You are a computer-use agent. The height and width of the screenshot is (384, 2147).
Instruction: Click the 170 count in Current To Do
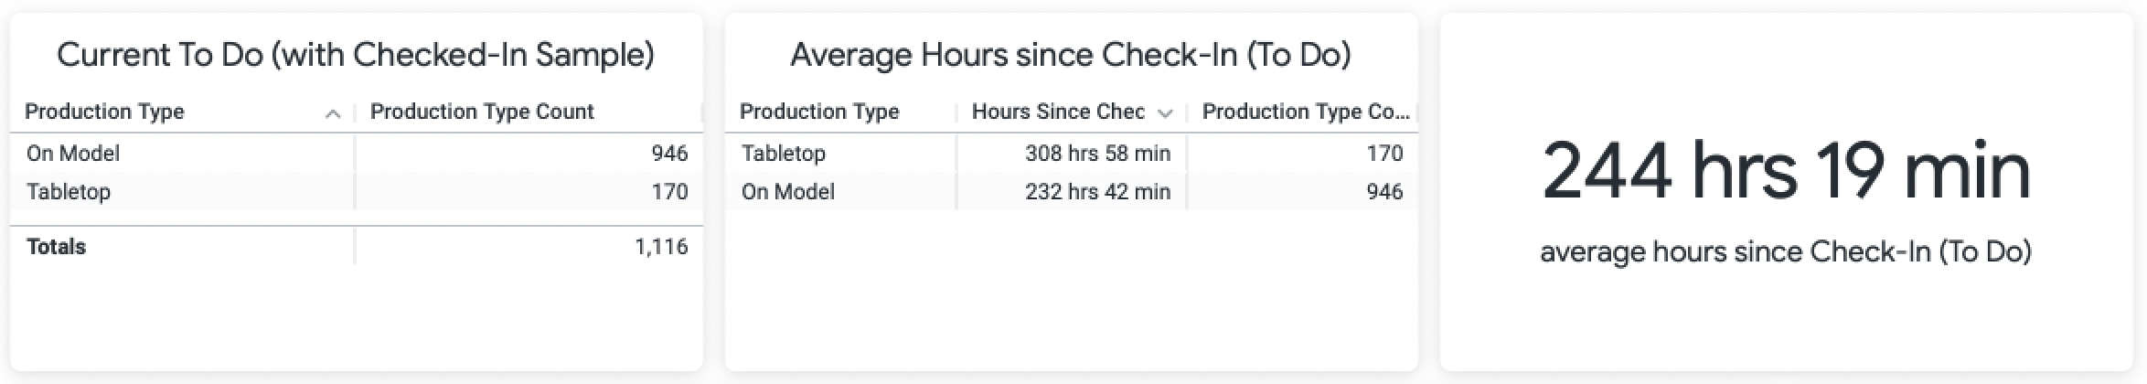(669, 191)
